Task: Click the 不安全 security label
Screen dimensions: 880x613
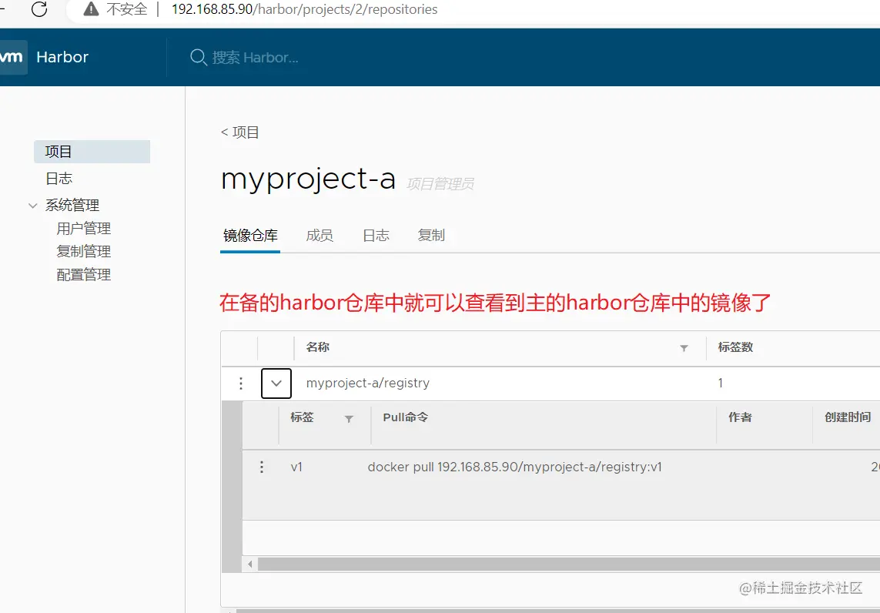Action: [x=127, y=9]
